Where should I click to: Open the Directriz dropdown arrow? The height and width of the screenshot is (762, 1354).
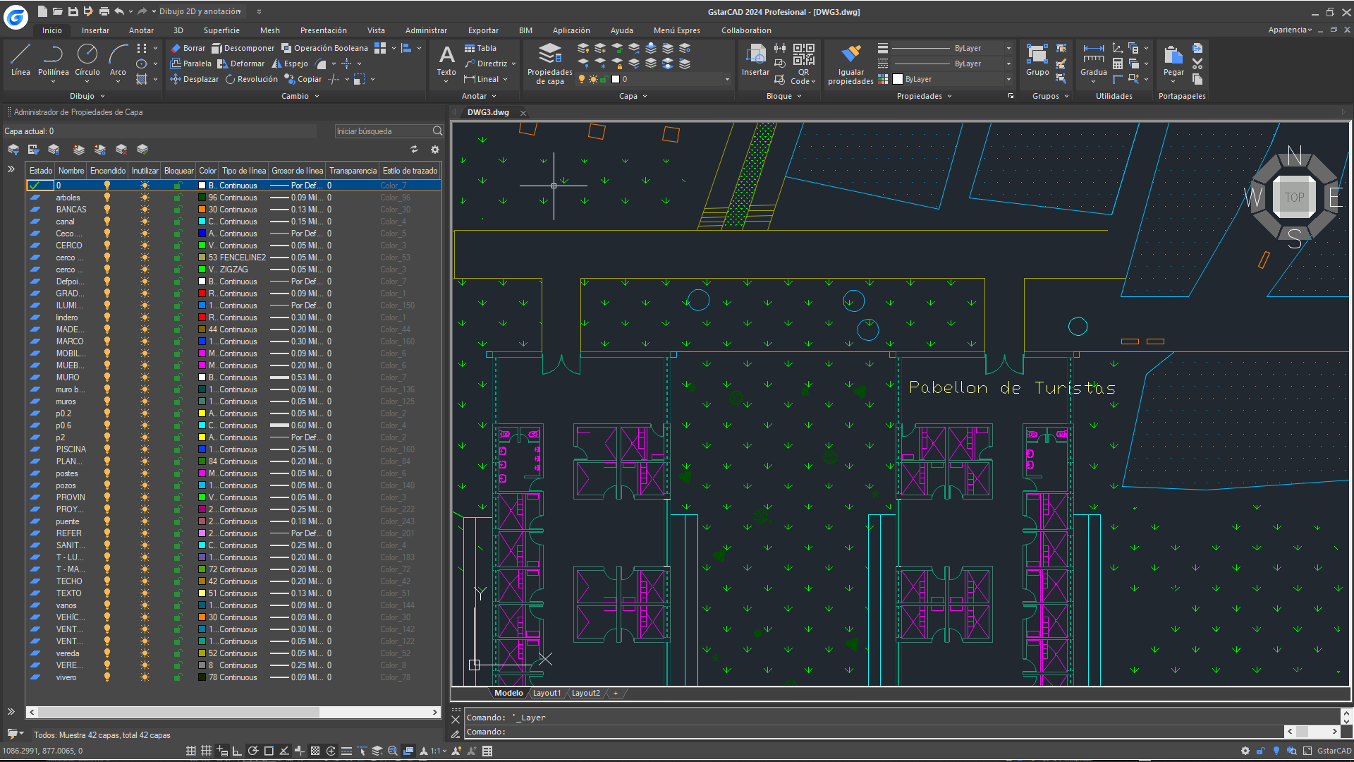point(513,64)
